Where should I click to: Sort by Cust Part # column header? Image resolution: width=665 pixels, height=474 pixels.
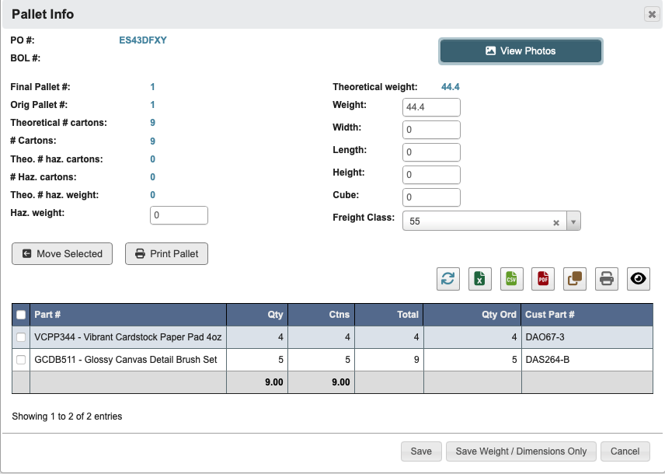click(587, 315)
